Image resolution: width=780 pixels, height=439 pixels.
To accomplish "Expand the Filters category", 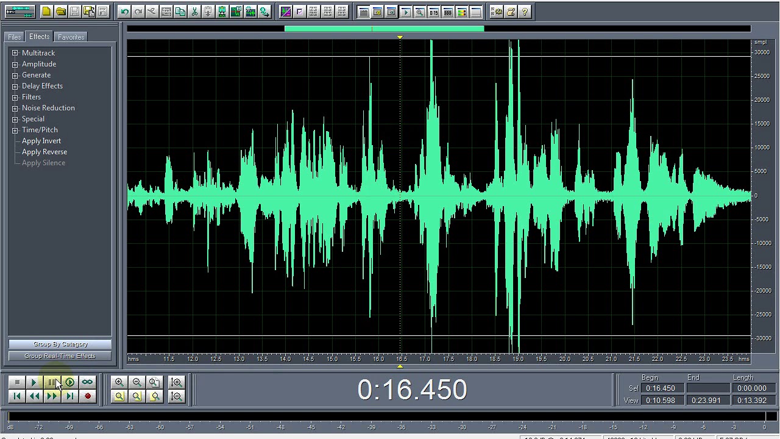I will (15, 97).
